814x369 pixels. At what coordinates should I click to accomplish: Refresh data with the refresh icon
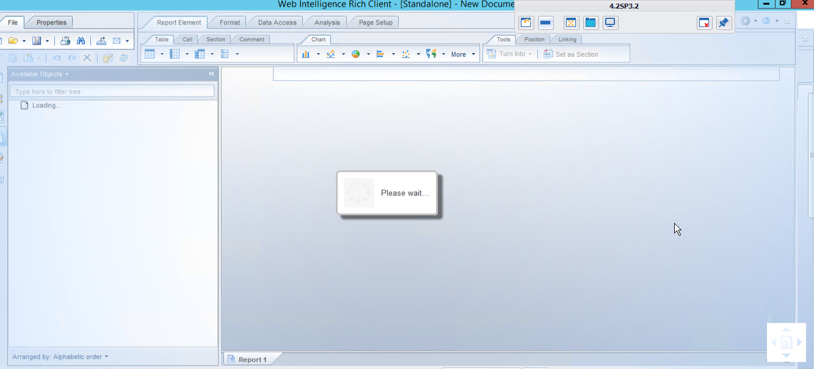pos(123,58)
